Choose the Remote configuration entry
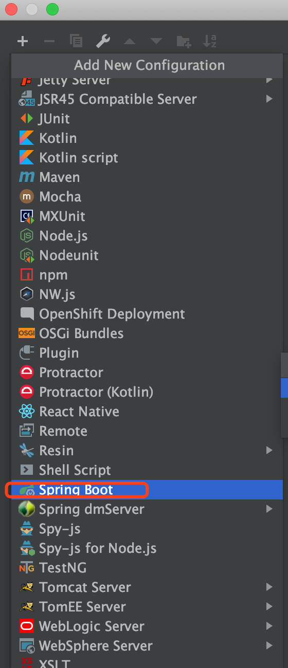The width and height of the screenshot is (288, 668). tap(147, 431)
